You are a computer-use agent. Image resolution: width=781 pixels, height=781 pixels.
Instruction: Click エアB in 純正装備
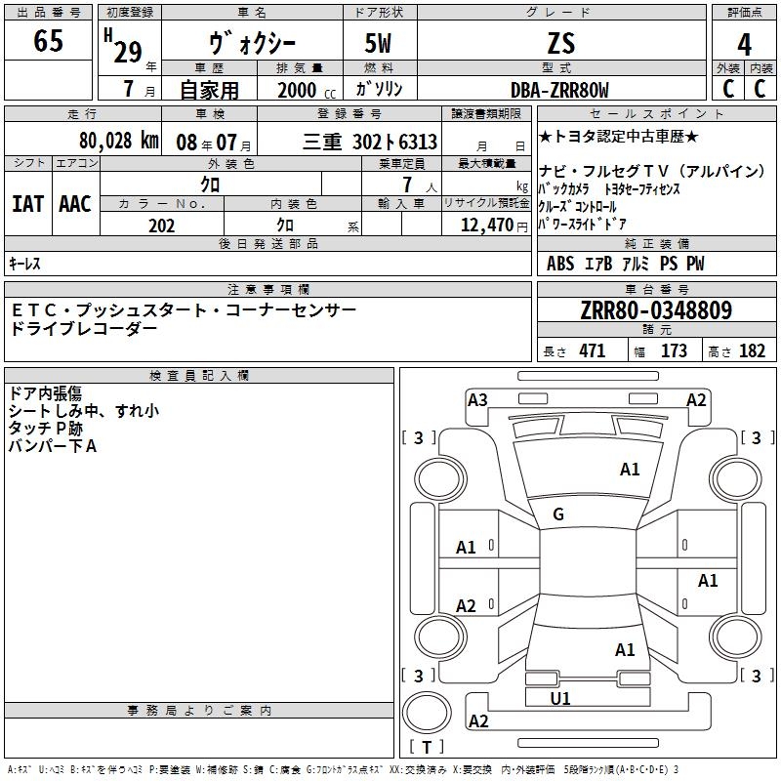[x=598, y=264]
